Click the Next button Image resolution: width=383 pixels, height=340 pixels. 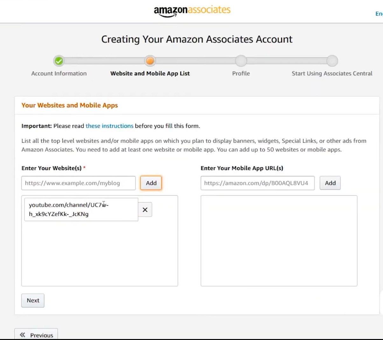33,300
